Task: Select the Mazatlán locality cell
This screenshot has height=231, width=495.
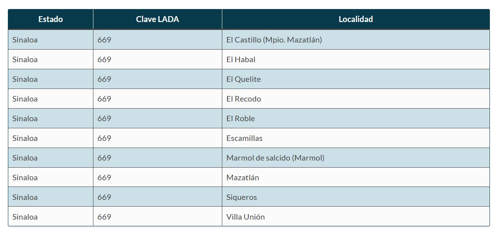Action: (243, 177)
